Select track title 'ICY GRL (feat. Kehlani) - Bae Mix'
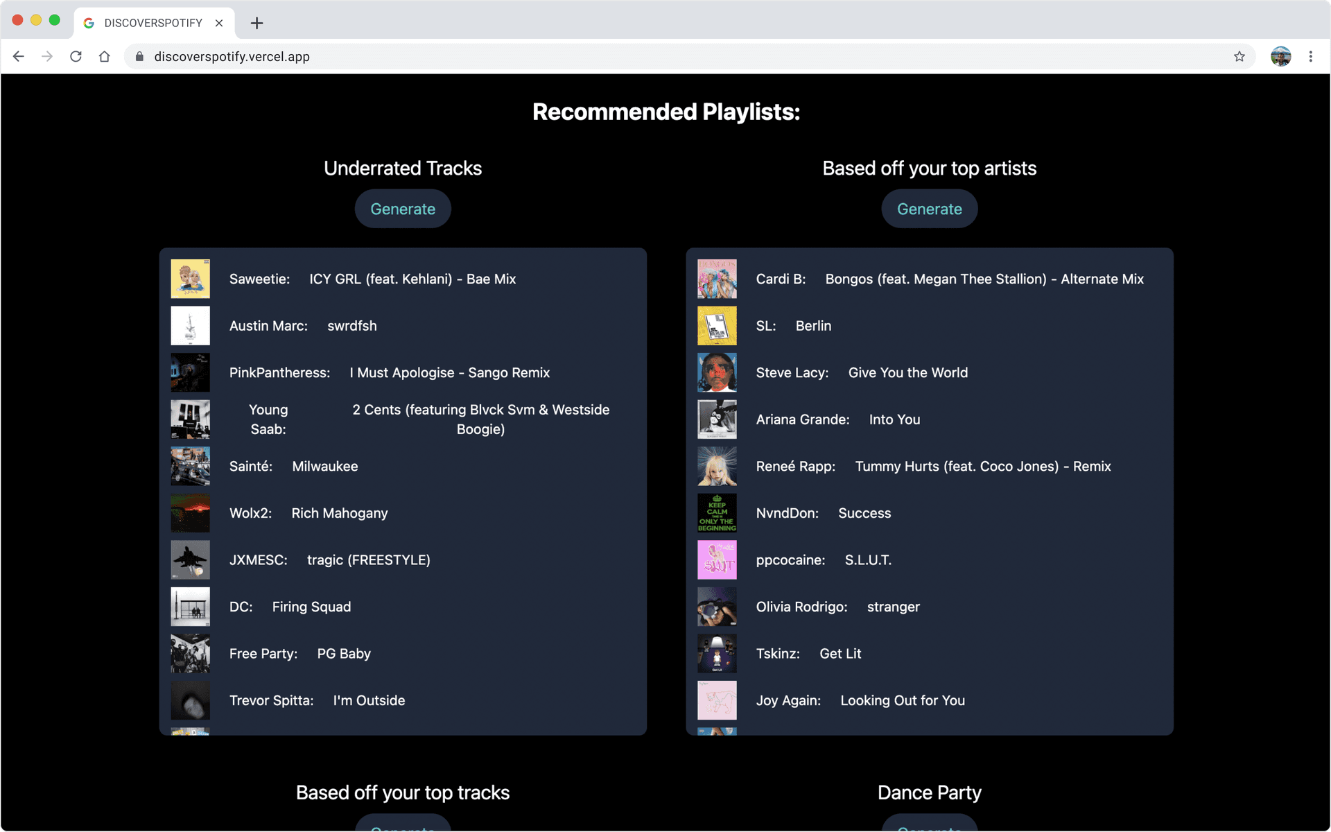 [412, 279]
